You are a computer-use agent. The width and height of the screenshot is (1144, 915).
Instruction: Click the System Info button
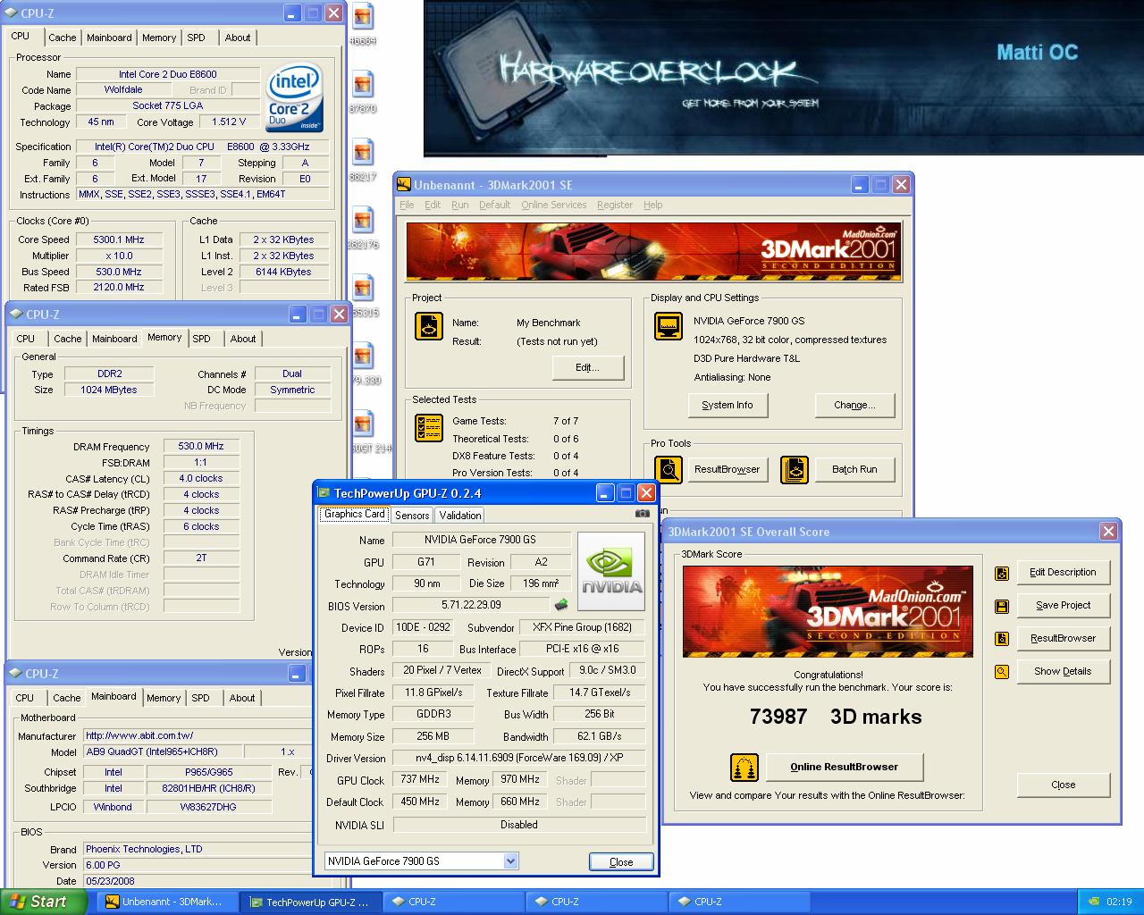tap(728, 405)
